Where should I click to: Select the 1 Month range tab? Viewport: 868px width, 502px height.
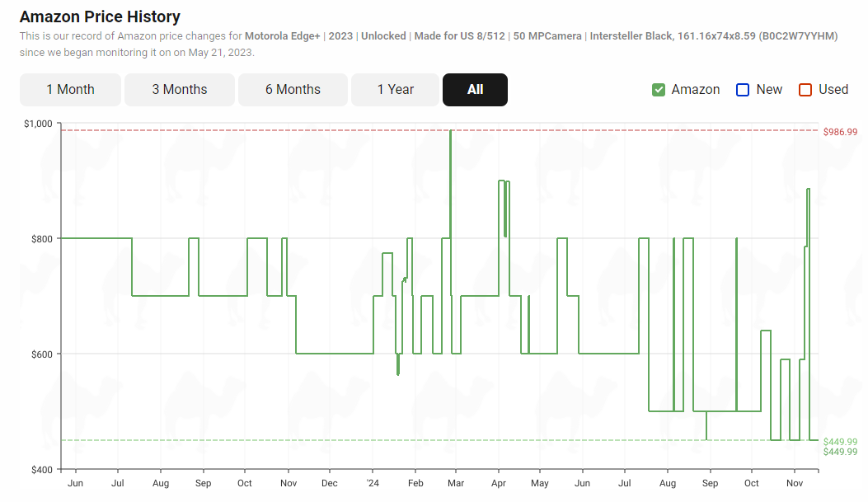click(70, 90)
